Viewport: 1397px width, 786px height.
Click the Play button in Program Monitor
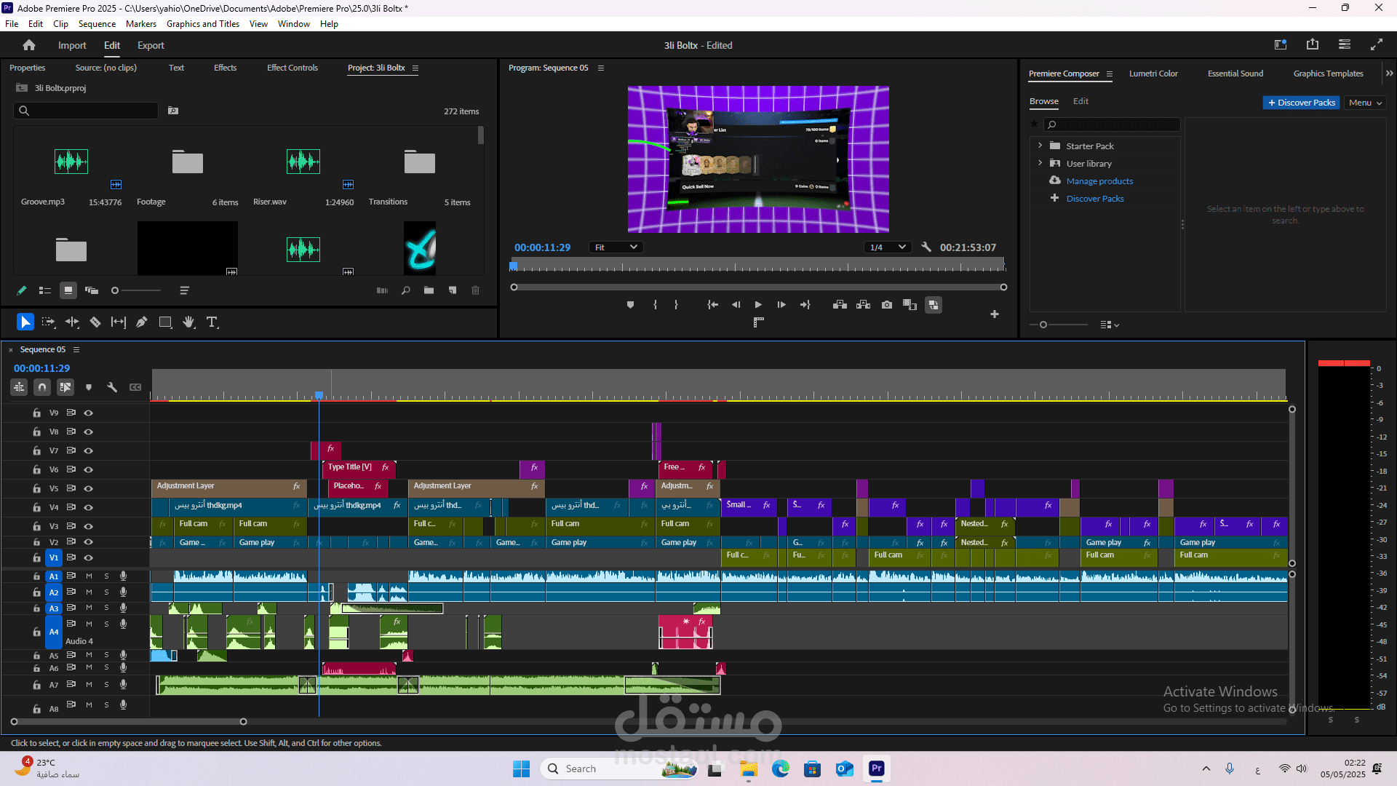[758, 305]
